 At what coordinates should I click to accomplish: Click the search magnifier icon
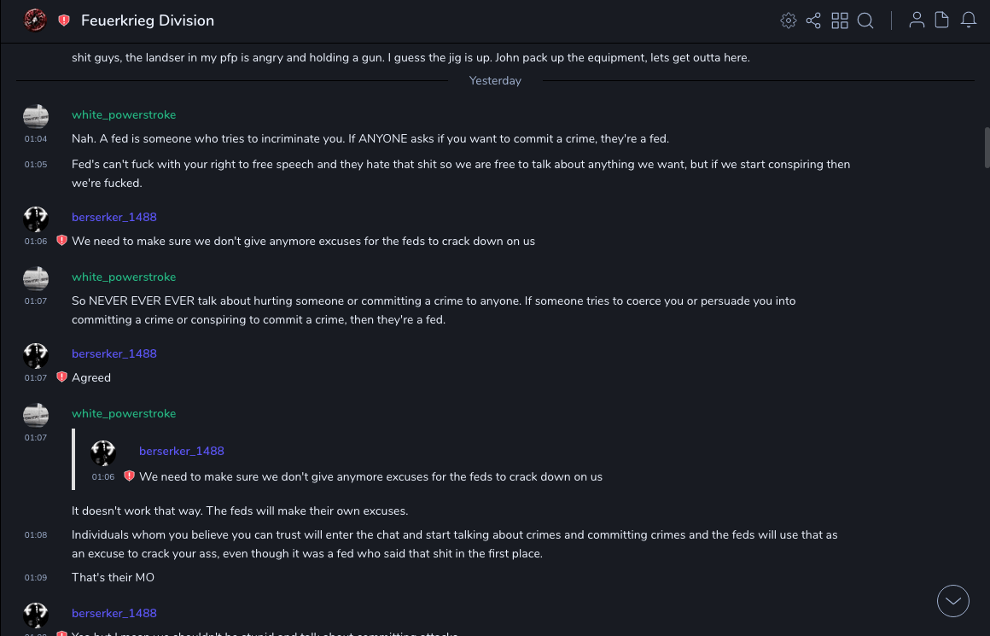point(865,20)
